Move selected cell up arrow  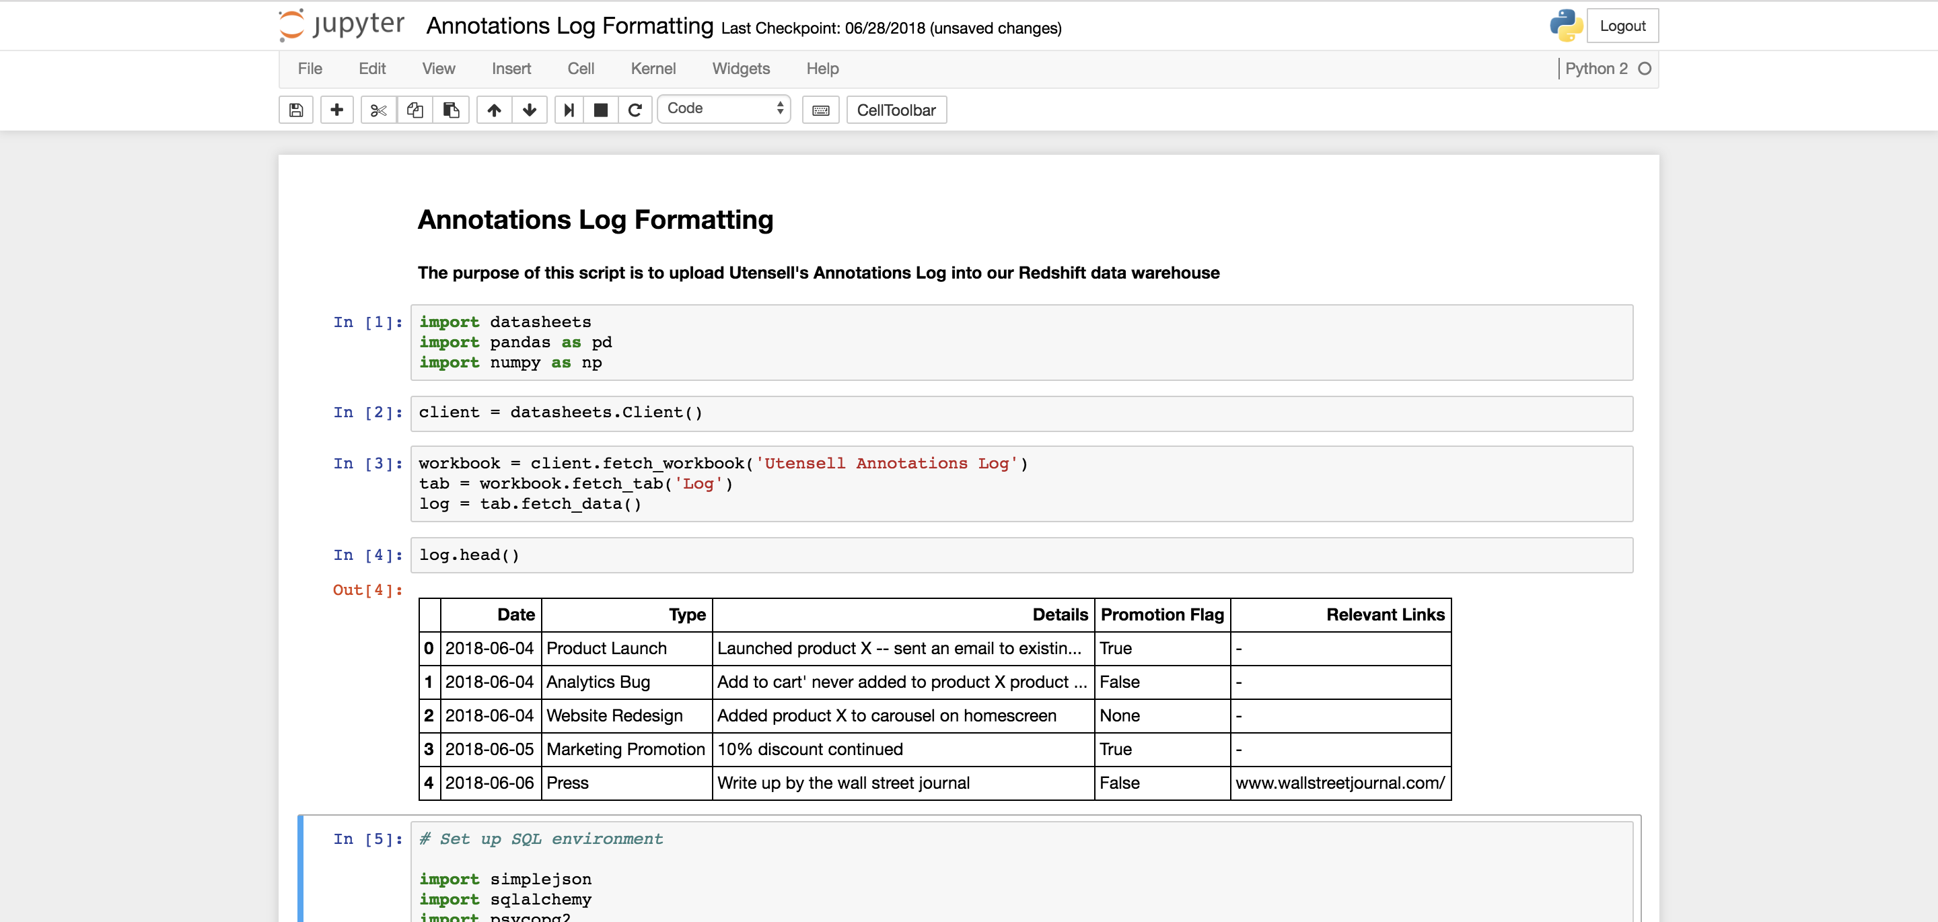pos(493,110)
